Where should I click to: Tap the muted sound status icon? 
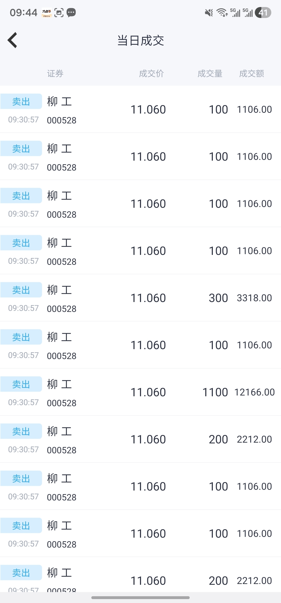click(x=209, y=12)
